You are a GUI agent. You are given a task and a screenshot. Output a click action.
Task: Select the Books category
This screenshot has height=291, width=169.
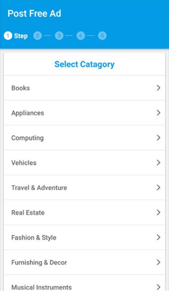[21, 88]
